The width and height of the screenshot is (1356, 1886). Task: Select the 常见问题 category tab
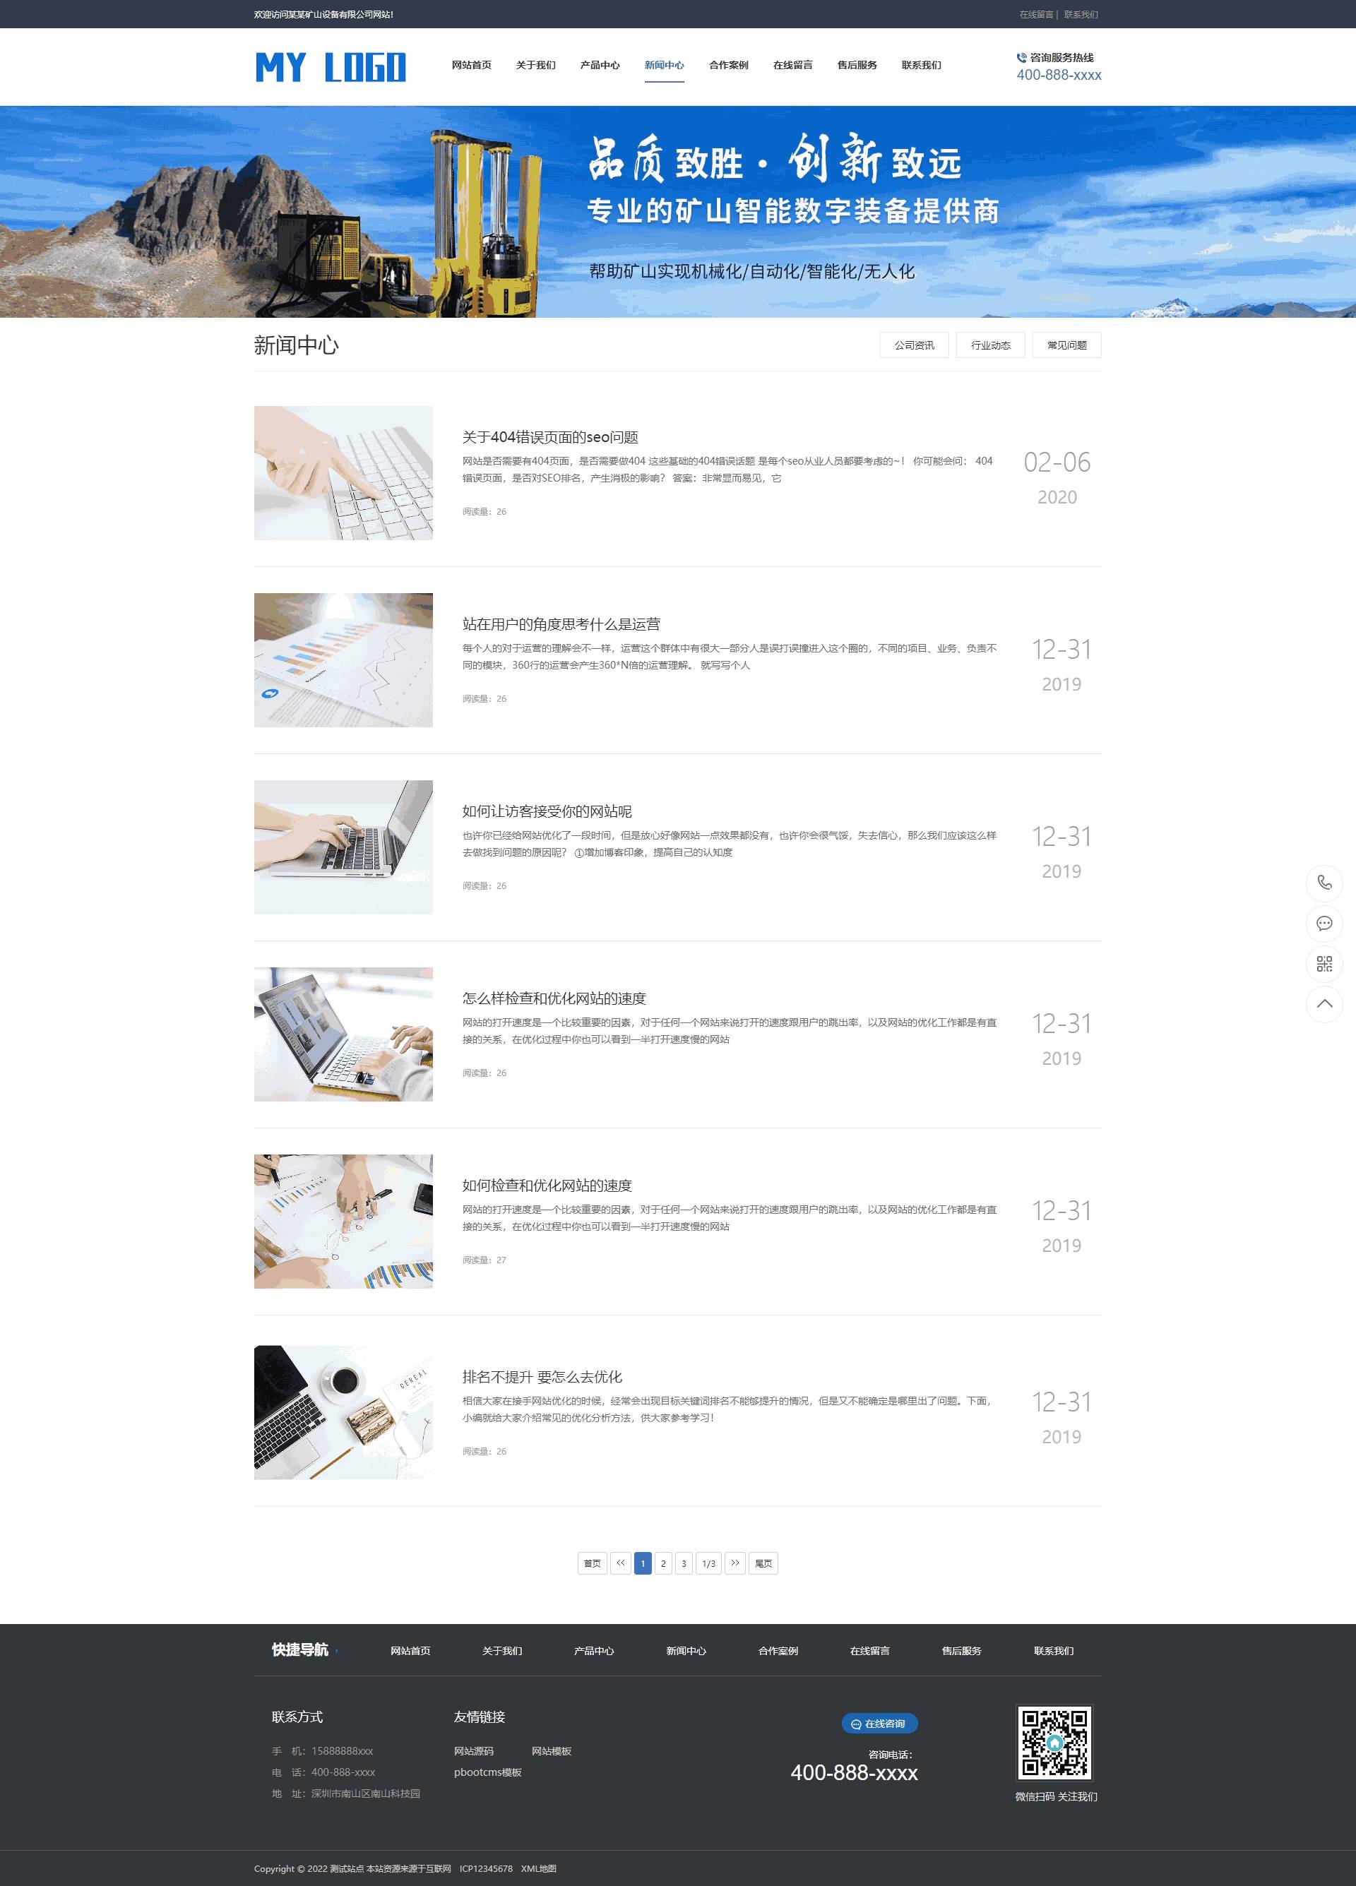coord(1066,345)
